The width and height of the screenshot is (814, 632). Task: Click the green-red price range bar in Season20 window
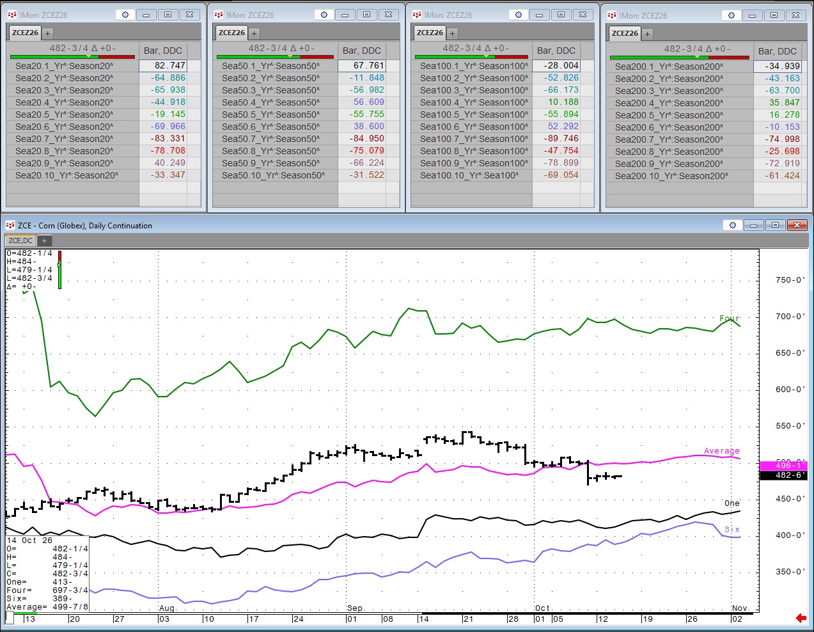pos(73,57)
